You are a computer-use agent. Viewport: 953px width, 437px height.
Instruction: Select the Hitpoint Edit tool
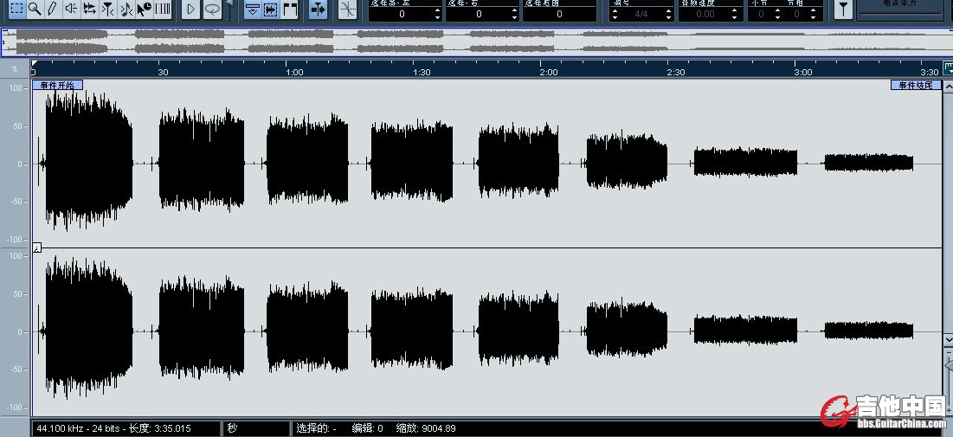coord(107,9)
